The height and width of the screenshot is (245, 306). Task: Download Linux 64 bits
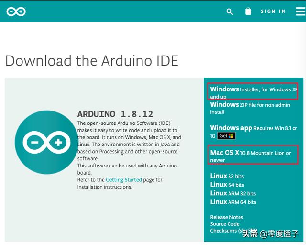tap(227, 184)
